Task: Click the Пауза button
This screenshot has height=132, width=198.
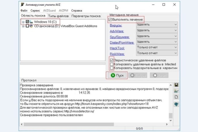Action: 138,75
